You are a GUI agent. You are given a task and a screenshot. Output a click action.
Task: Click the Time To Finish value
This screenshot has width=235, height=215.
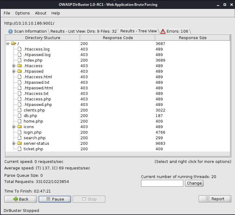pyautogui.click(x=42, y=191)
